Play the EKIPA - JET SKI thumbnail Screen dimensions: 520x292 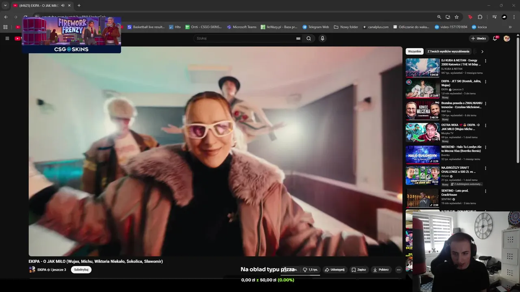coord(422,89)
